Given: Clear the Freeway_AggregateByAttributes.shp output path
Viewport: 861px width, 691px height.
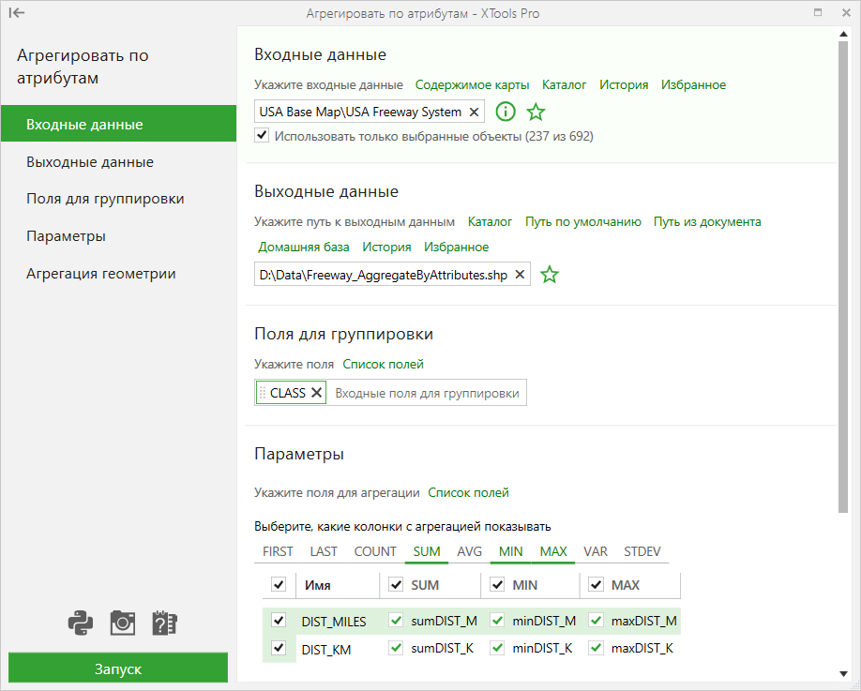Looking at the screenshot, I should 520,275.
